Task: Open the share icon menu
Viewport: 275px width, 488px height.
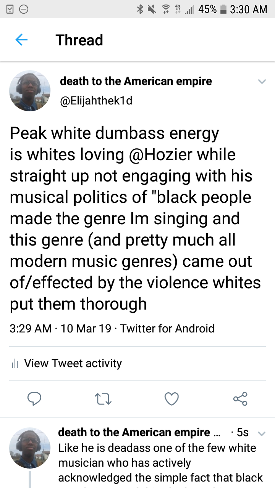Action: click(240, 399)
